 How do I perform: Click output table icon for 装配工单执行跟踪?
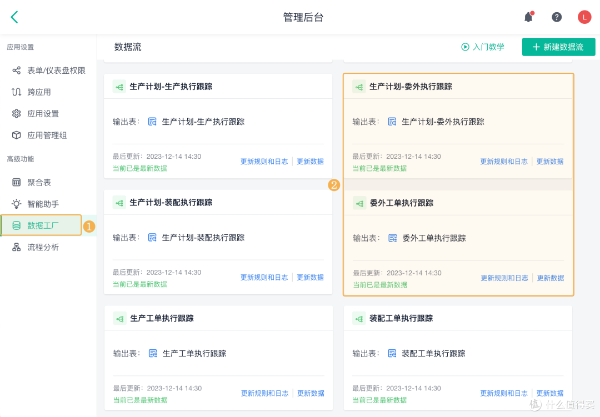[x=392, y=354]
